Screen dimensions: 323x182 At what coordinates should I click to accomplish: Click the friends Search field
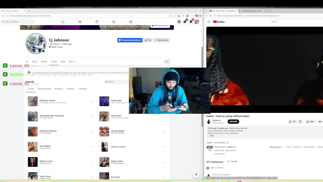pos(117,82)
